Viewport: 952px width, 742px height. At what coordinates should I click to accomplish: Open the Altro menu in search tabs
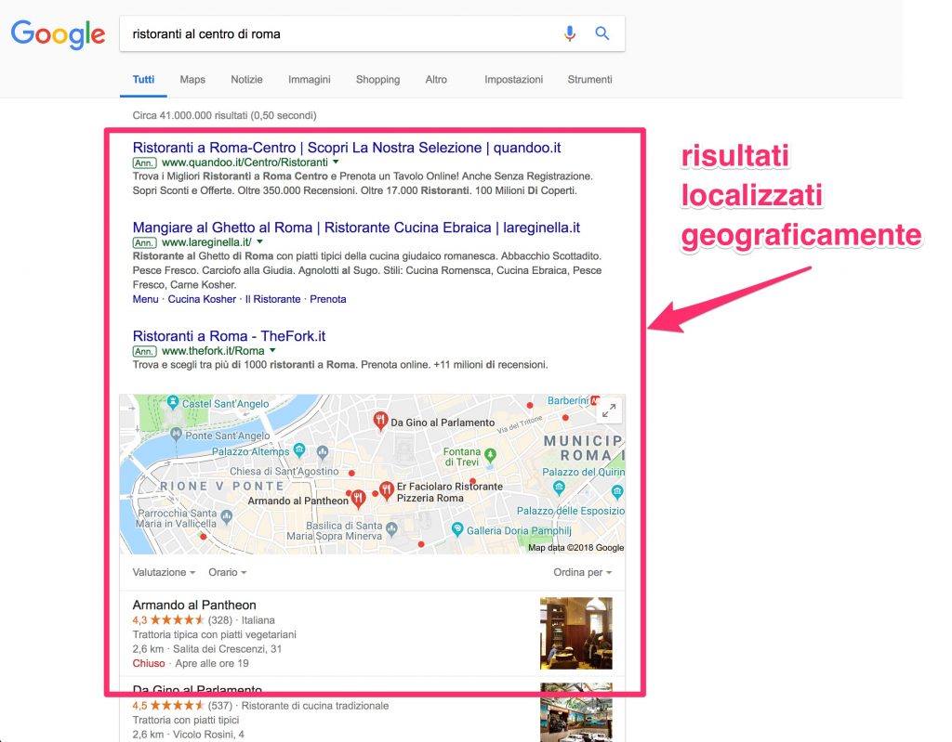pos(436,80)
